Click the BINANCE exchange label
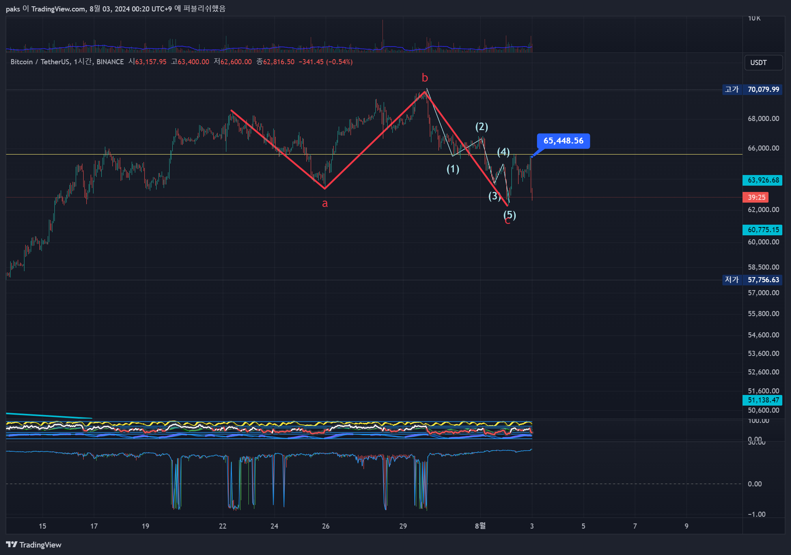The width and height of the screenshot is (791, 555). (x=110, y=62)
